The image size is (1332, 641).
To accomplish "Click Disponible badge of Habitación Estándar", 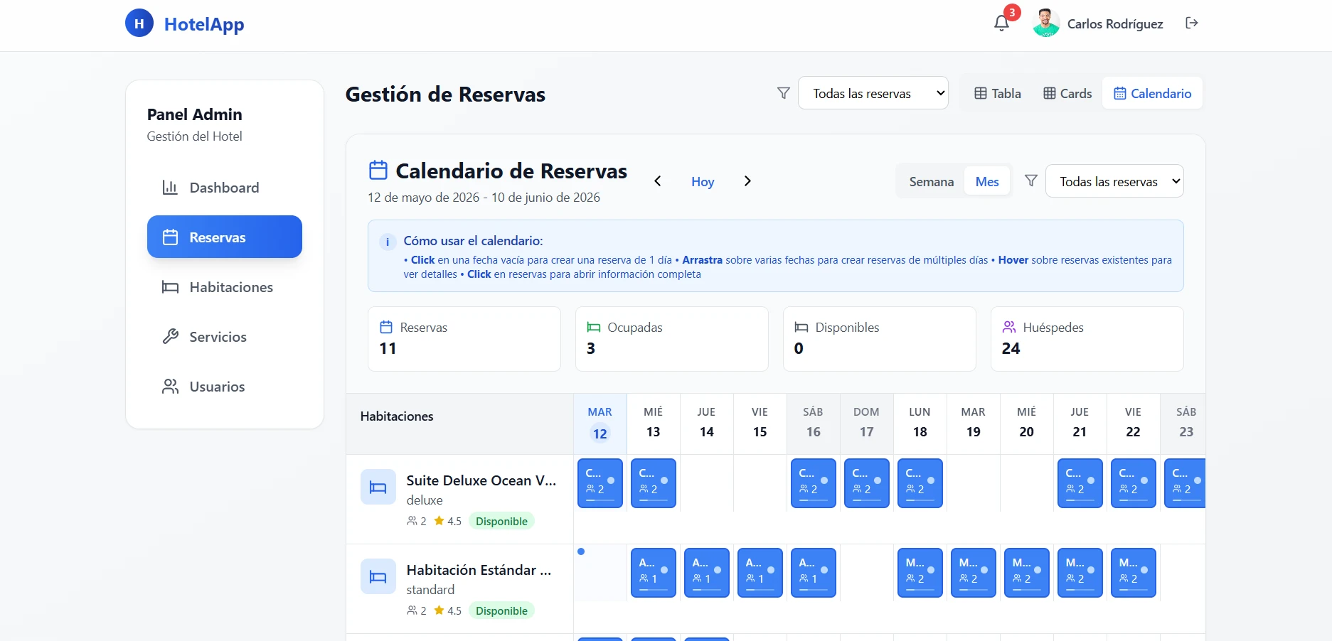I will tap(501, 610).
